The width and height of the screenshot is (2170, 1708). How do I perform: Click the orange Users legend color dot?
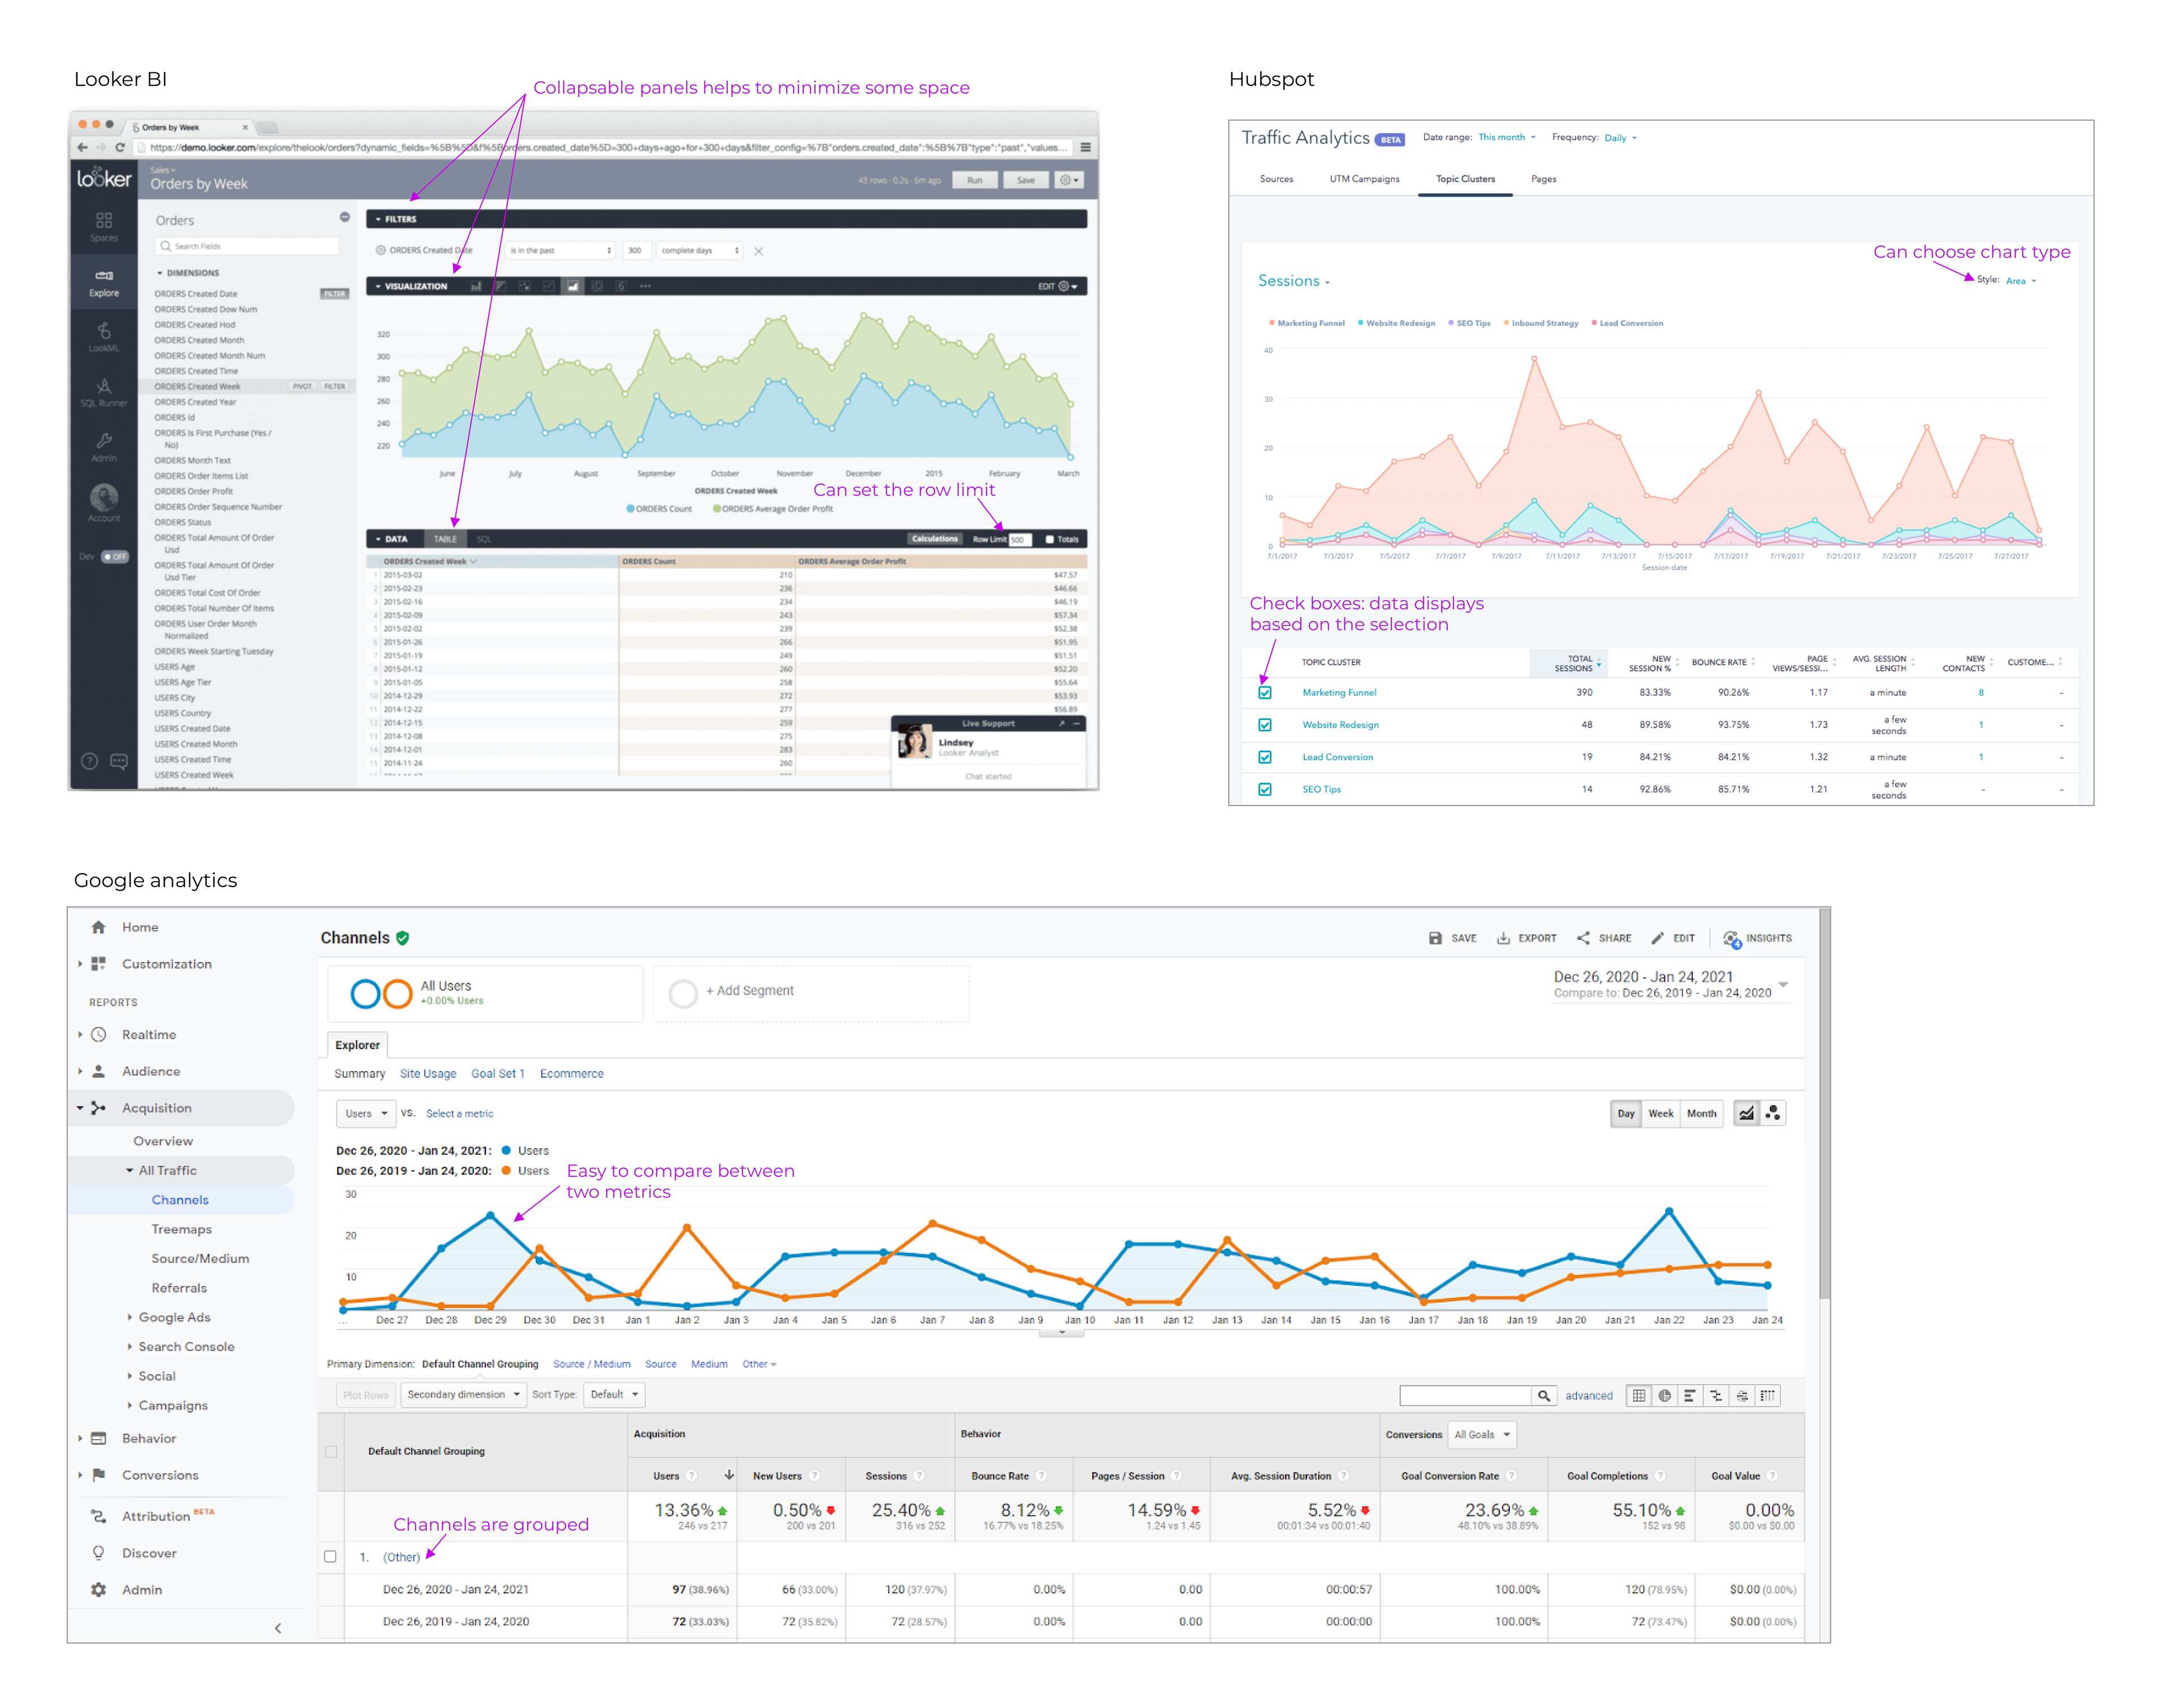pos(507,1170)
